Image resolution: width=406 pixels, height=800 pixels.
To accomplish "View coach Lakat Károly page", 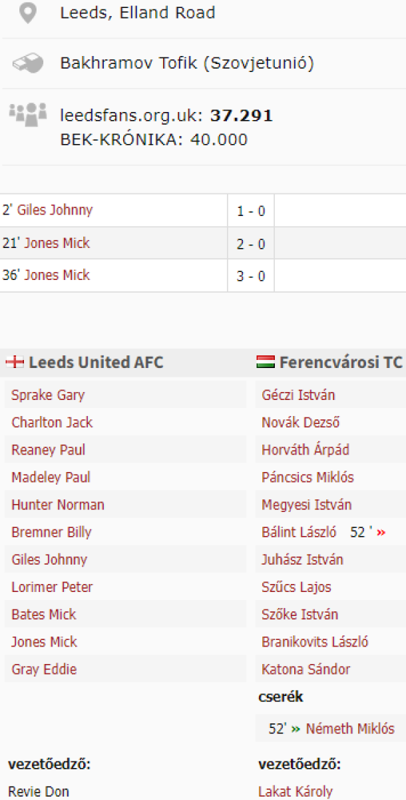I will point(296,792).
